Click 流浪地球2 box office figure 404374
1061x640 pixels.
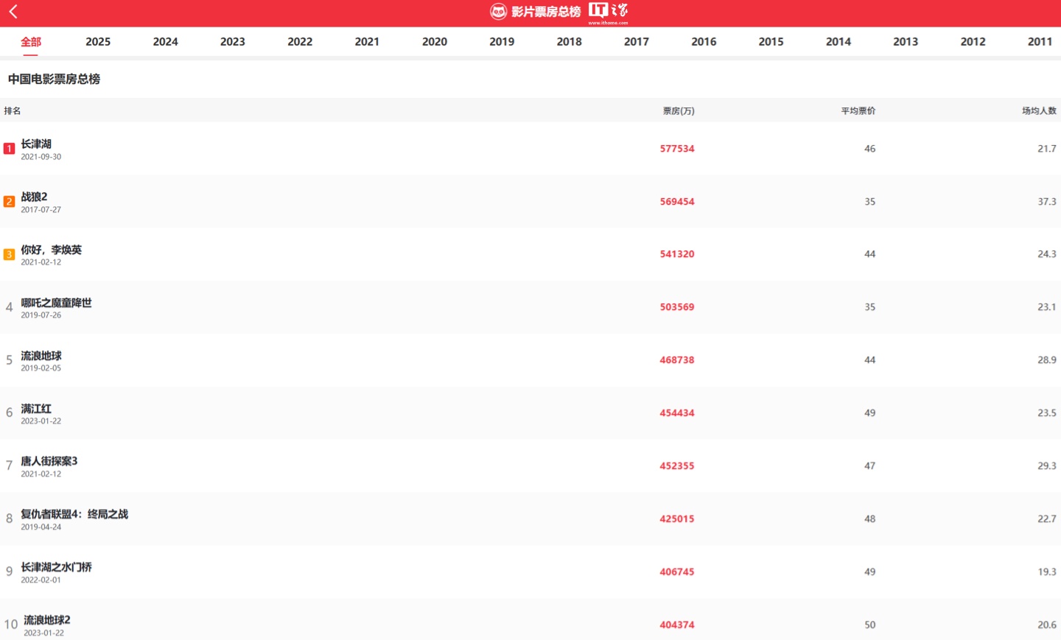pyautogui.click(x=677, y=625)
